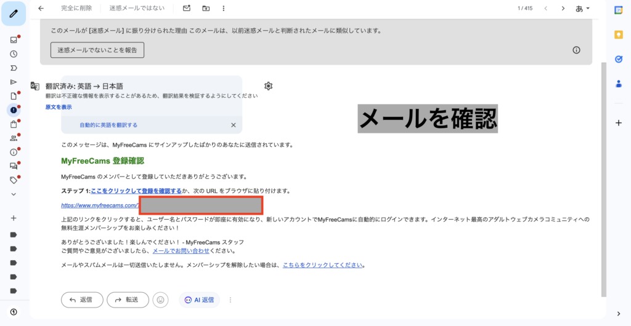Click the メールでお問い合わせ link

point(181,251)
